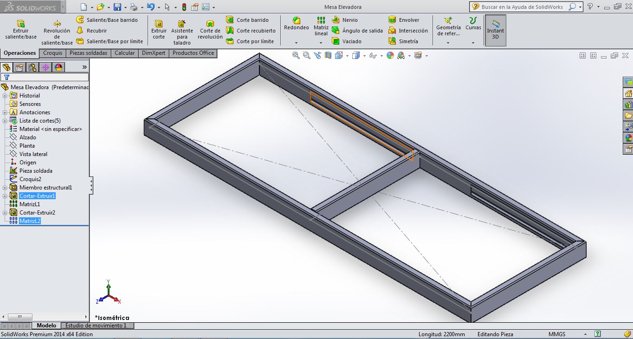The height and width of the screenshot is (339, 633).
Task: Add a Nervio rib feature
Action: tap(345, 20)
